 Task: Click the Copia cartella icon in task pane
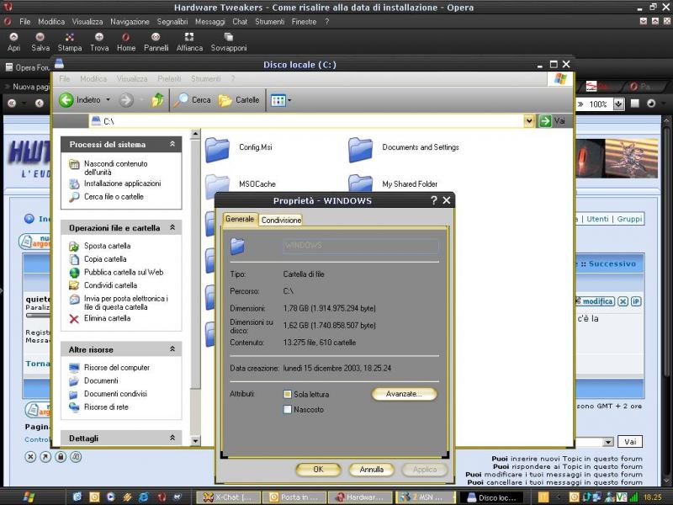pyautogui.click(x=74, y=259)
